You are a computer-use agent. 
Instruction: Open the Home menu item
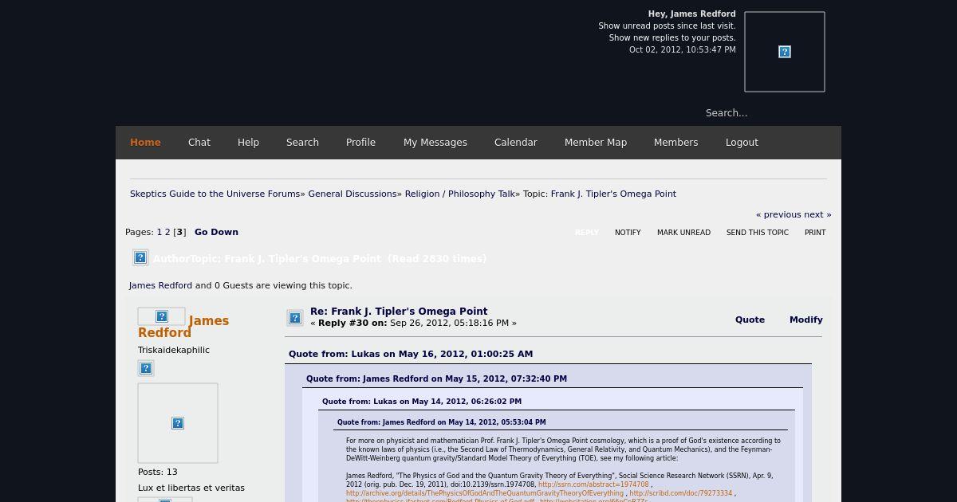pos(145,143)
